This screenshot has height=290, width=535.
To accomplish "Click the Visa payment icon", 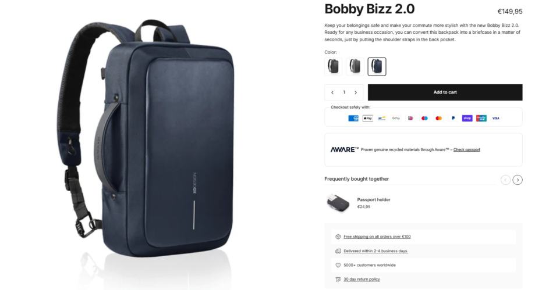I will click(x=496, y=118).
